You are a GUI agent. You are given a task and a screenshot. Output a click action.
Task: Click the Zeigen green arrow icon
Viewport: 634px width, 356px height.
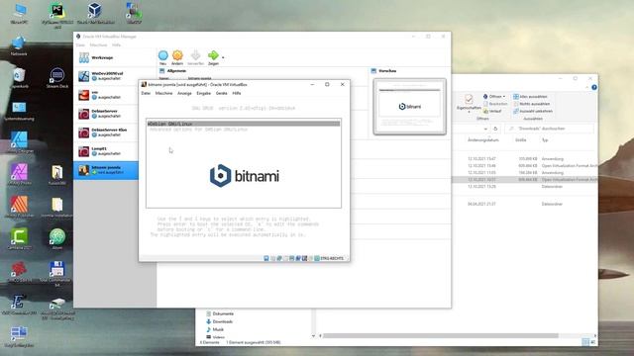click(x=213, y=55)
